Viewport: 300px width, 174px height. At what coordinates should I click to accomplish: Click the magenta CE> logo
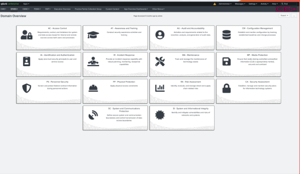(286, 9)
